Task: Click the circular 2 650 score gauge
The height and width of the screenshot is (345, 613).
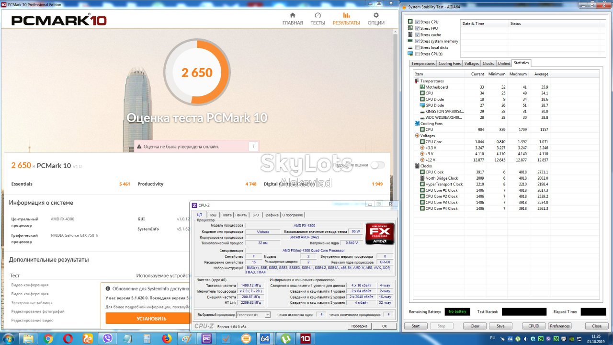Action: 197,72
